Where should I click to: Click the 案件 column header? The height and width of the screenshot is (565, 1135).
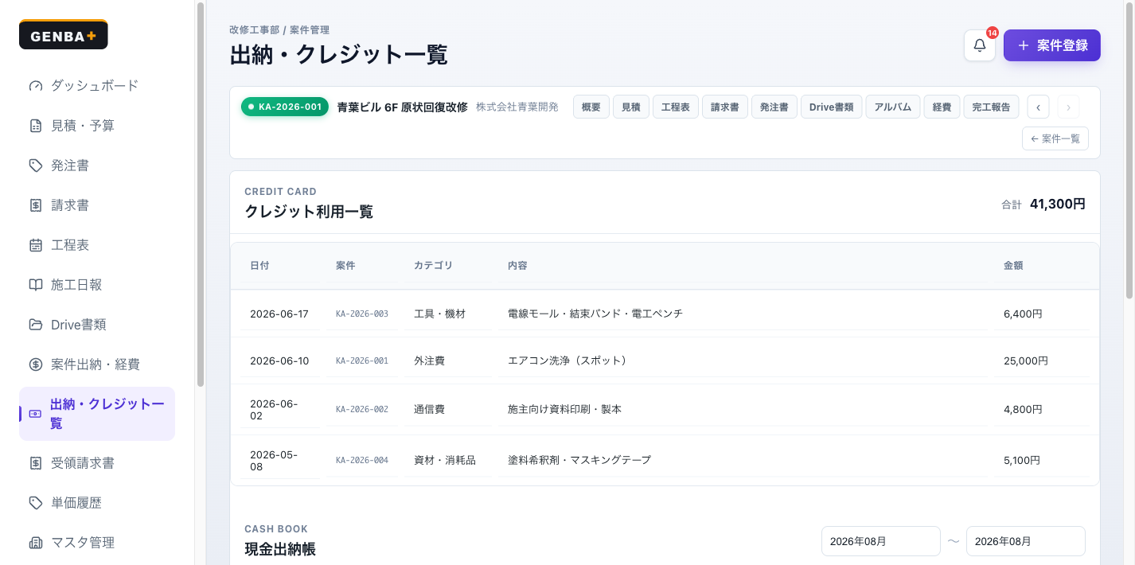click(x=345, y=266)
